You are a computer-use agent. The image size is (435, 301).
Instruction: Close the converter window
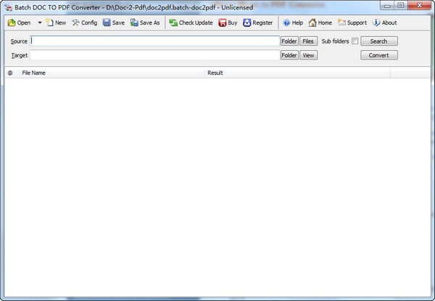419,6
